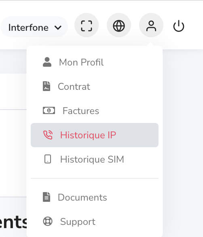Click the chevron arrow beside Interfone
203x237 pixels.
click(x=58, y=28)
